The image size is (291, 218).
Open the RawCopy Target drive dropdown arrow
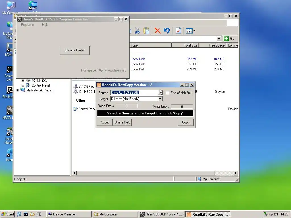click(x=160, y=99)
